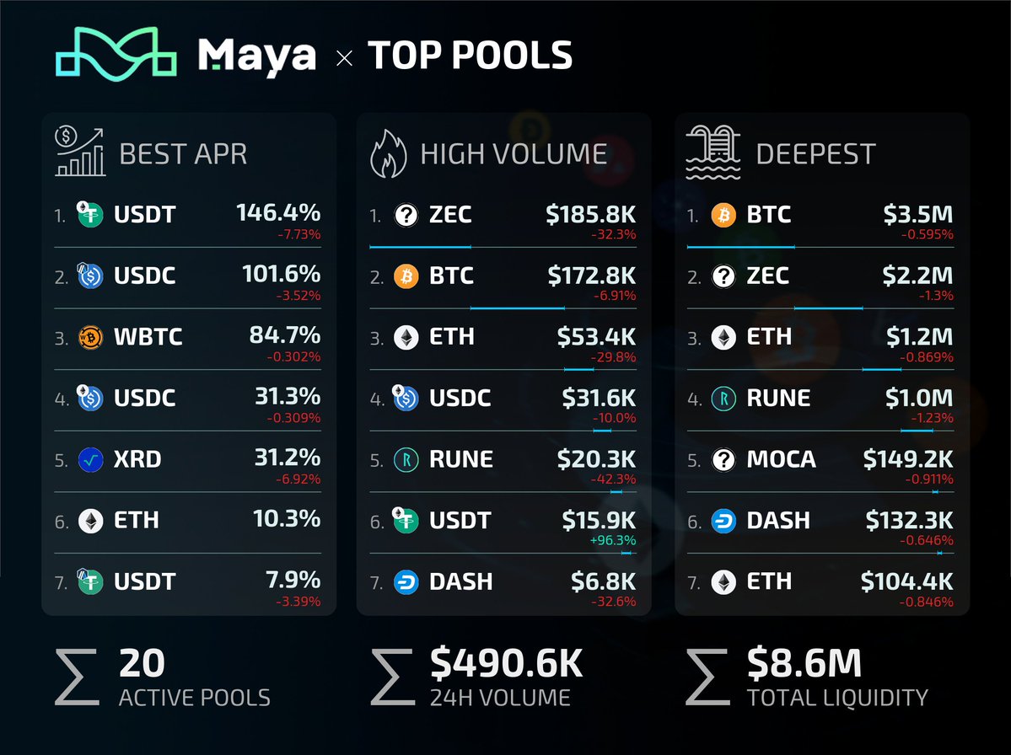Click the blue bar under ZEC volume

(x=420, y=247)
